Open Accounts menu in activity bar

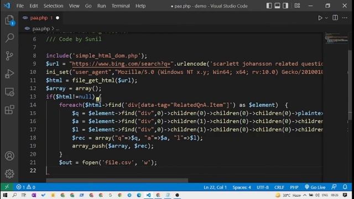[x=9, y=156]
